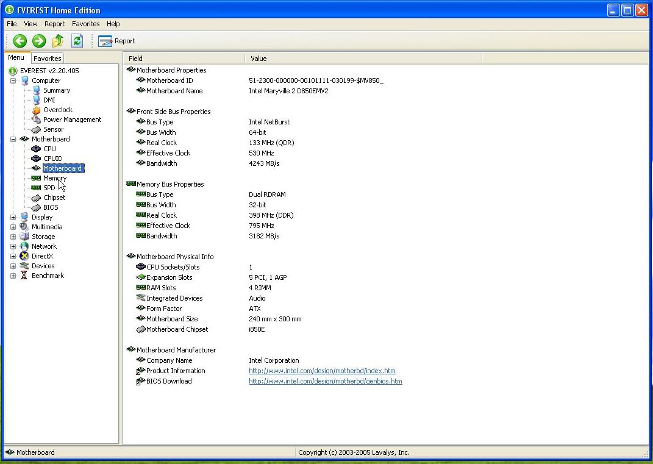Open the Report menu
This screenshot has height=464, width=653.
pyautogui.click(x=54, y=24)
